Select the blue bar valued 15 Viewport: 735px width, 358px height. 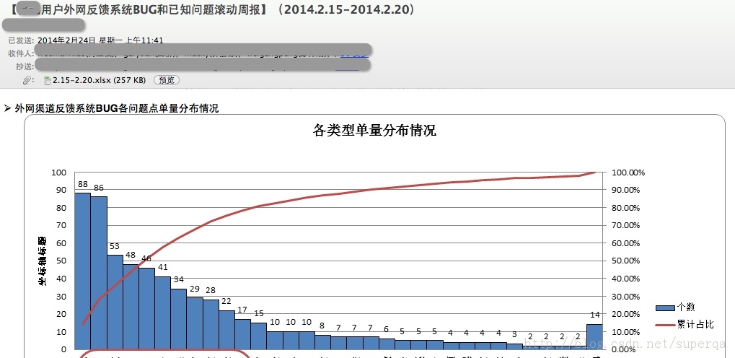click(259, 336)
